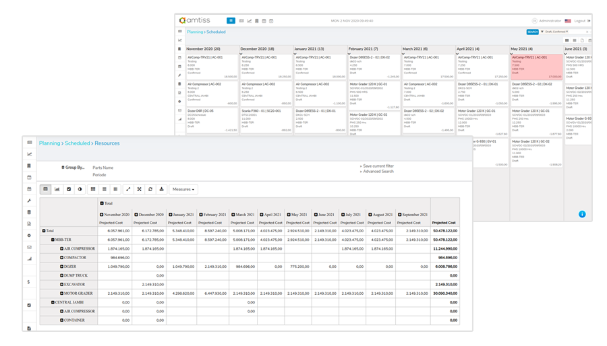Collapse the MBB-TER group row
Screen dimensions: 607x346
click(52, 239)
